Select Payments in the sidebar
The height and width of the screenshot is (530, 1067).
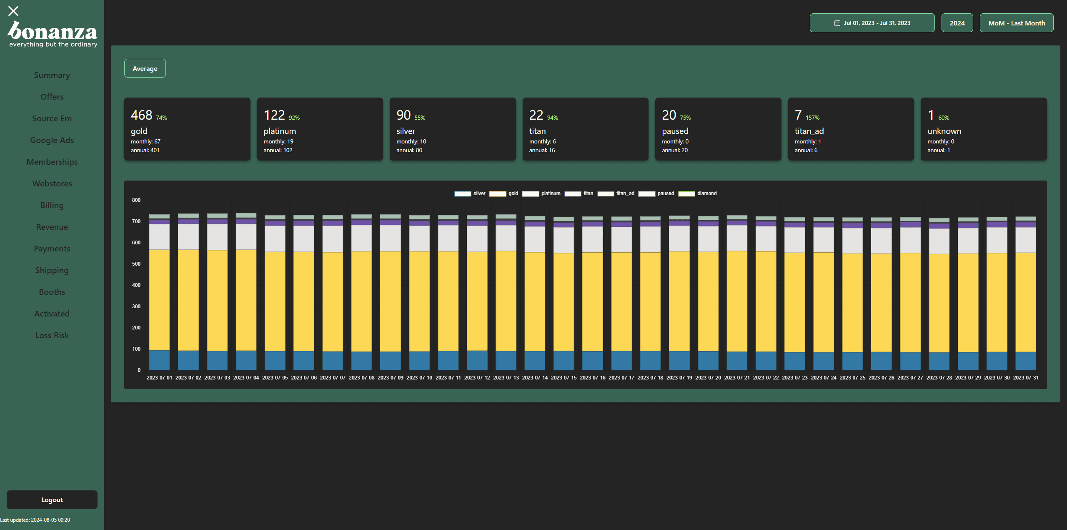pos(52,249)
